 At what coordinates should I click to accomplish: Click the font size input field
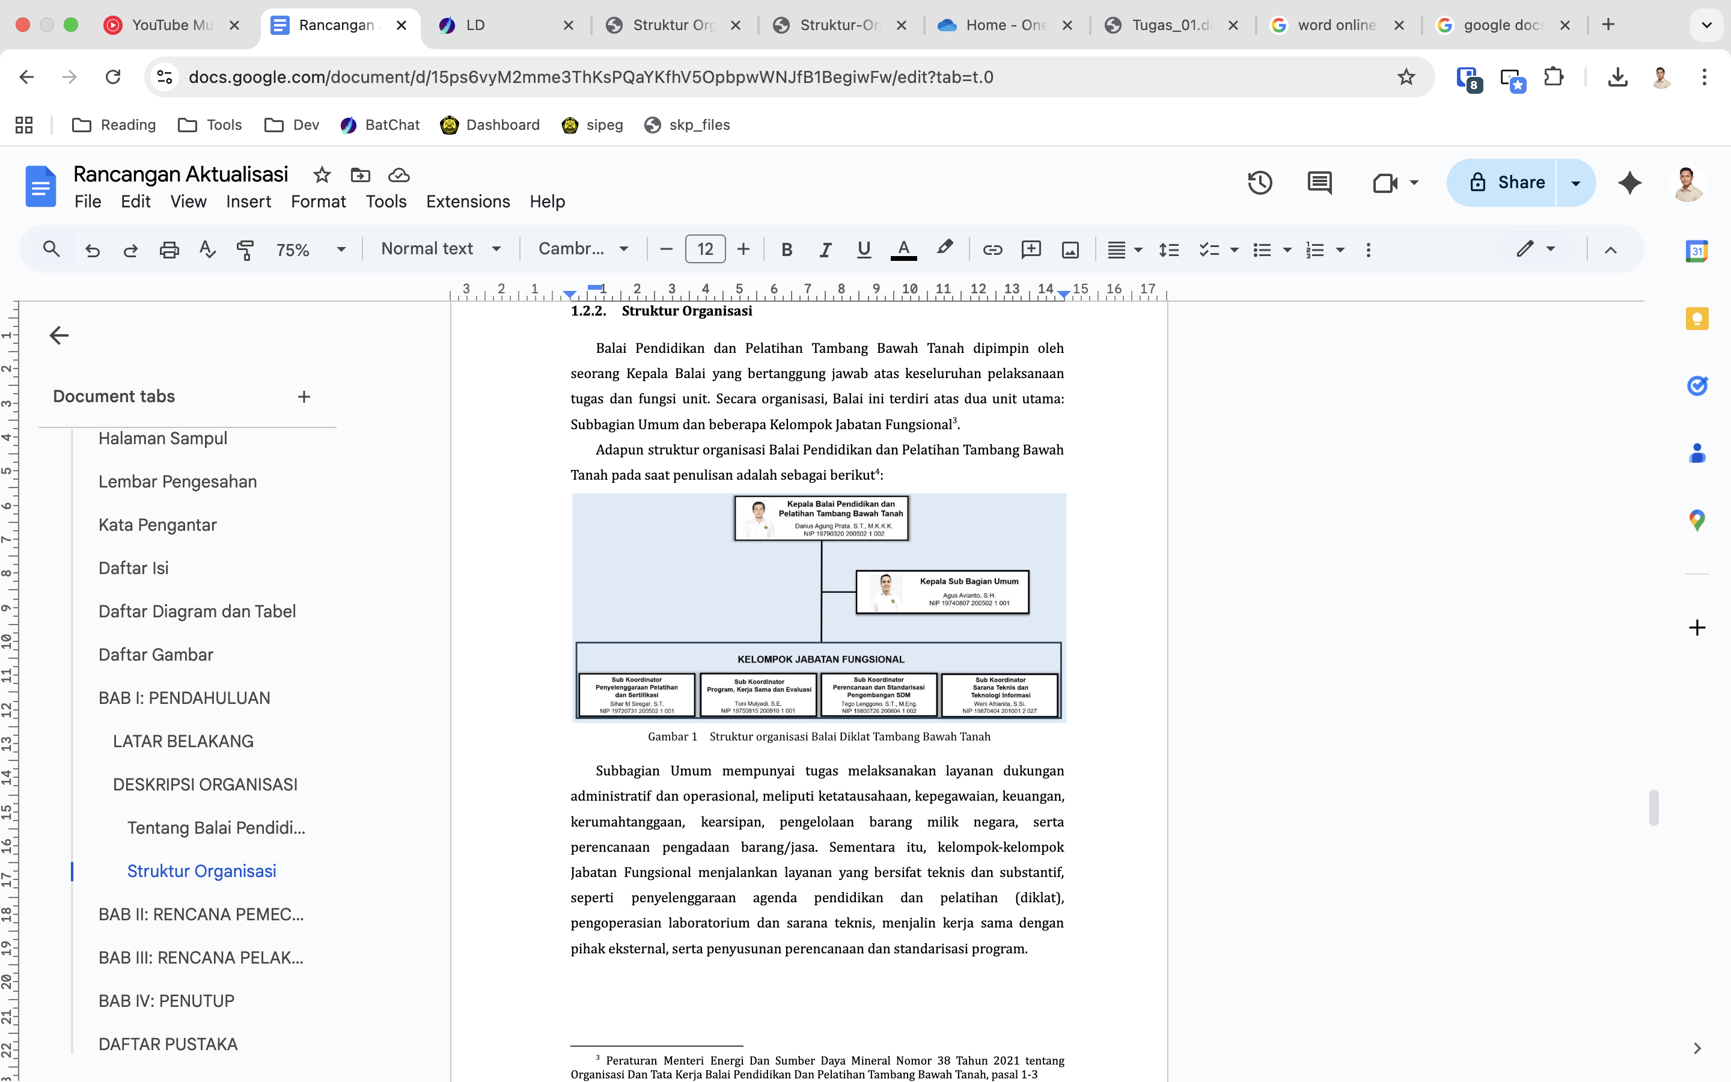point(704,249)
